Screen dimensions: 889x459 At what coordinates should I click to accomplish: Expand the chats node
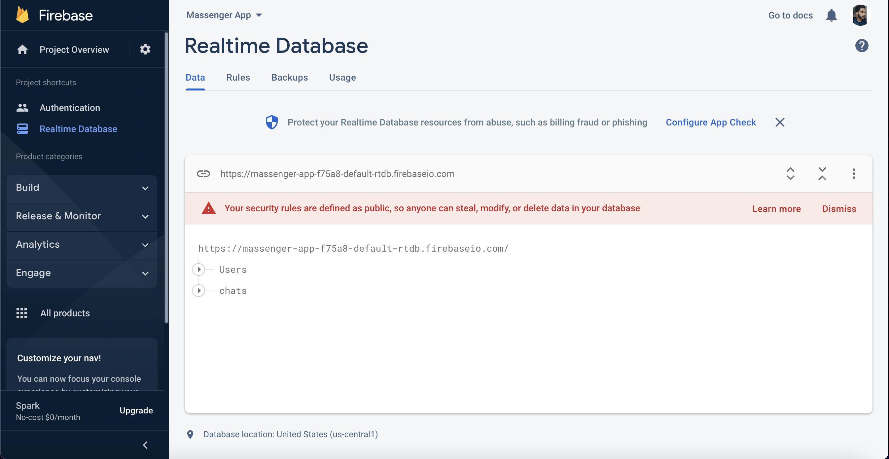[199, 290]
